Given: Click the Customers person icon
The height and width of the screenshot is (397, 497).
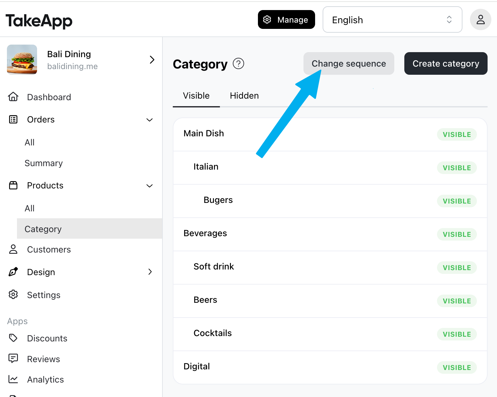Looking at the screenshot, I should (13, 249).
